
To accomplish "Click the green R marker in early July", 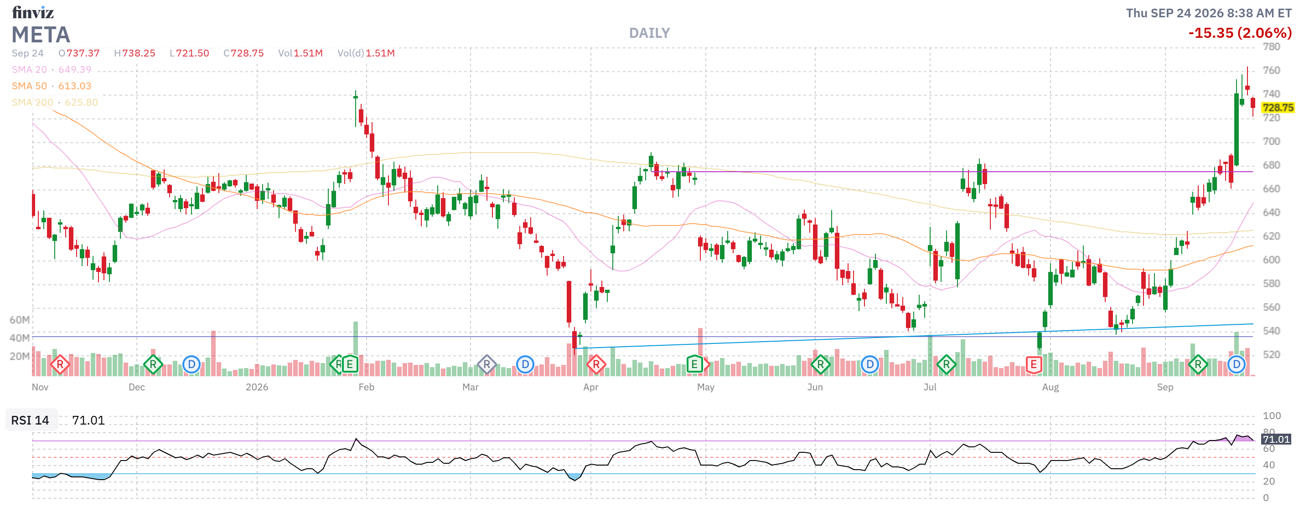I will [946, 364].
